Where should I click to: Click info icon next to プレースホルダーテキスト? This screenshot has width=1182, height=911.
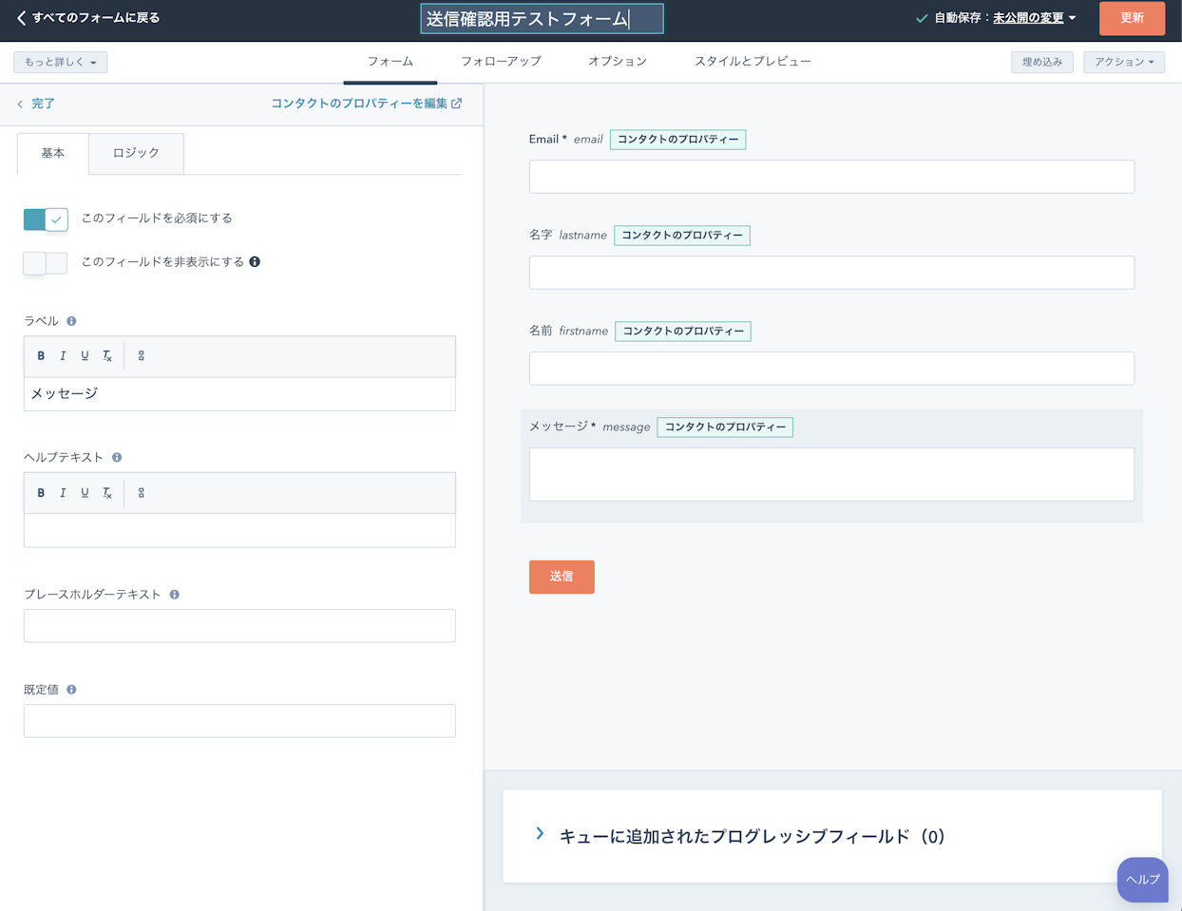click(174, 595)
